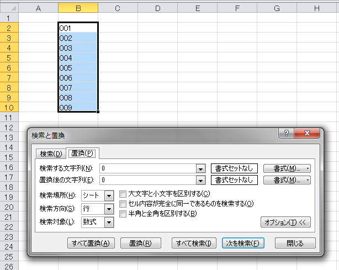Open the 検索する文字列 history dropdown arrow
This screenshot has height=270, width=339.
[x=200, y=168]
